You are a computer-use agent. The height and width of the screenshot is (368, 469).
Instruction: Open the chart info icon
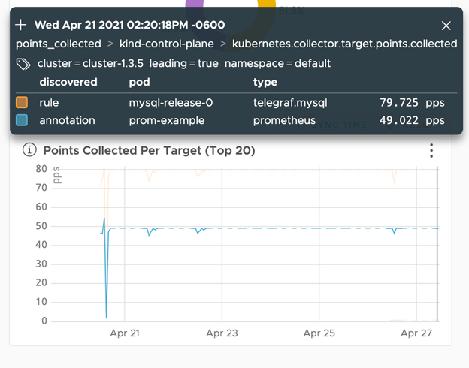pyautogui.click(x=29, y=149)
